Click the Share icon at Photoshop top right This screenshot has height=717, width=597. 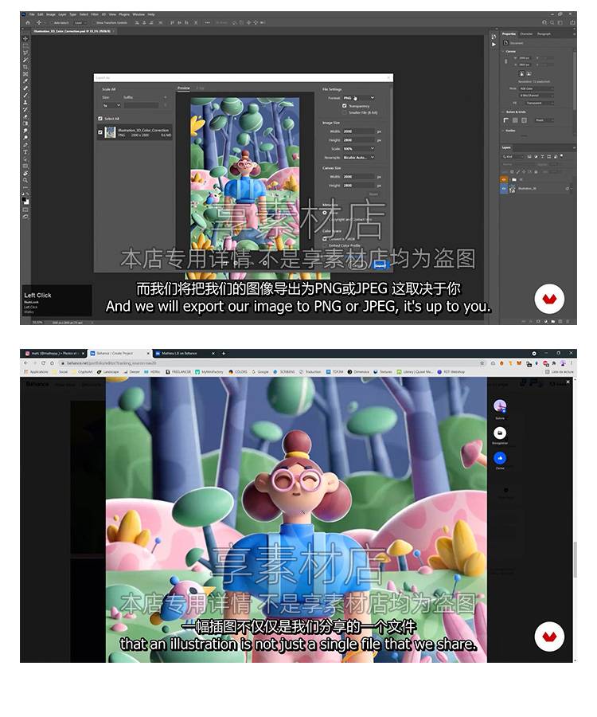pyautogui.click(x=572, y=22)
